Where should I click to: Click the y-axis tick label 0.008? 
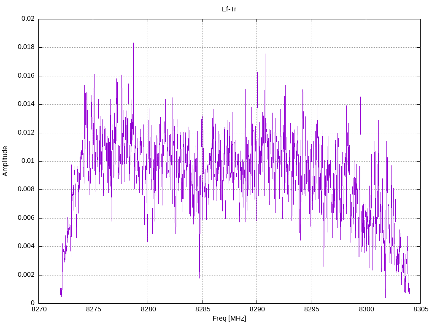pos(27,189)
